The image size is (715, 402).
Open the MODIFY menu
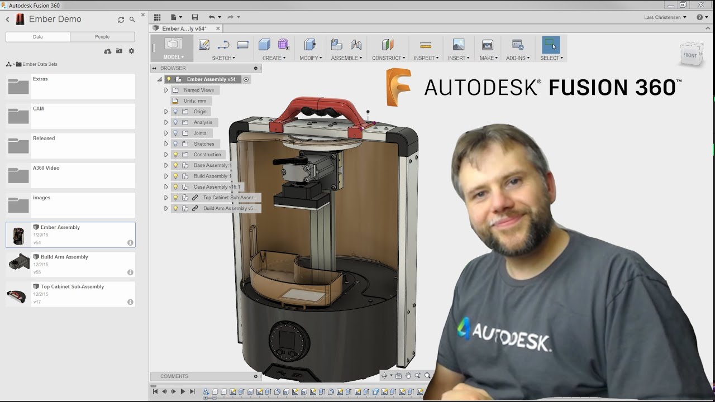coord(311,58)
